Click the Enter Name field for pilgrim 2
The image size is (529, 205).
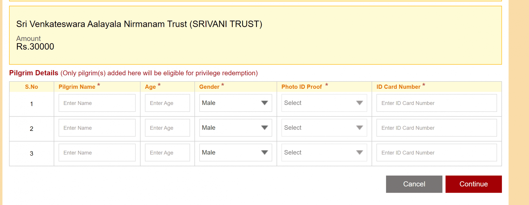point(97,128)
